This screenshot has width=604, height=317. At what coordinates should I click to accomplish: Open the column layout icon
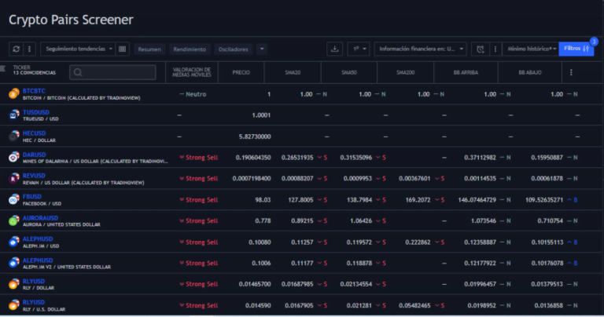(122, 49)
